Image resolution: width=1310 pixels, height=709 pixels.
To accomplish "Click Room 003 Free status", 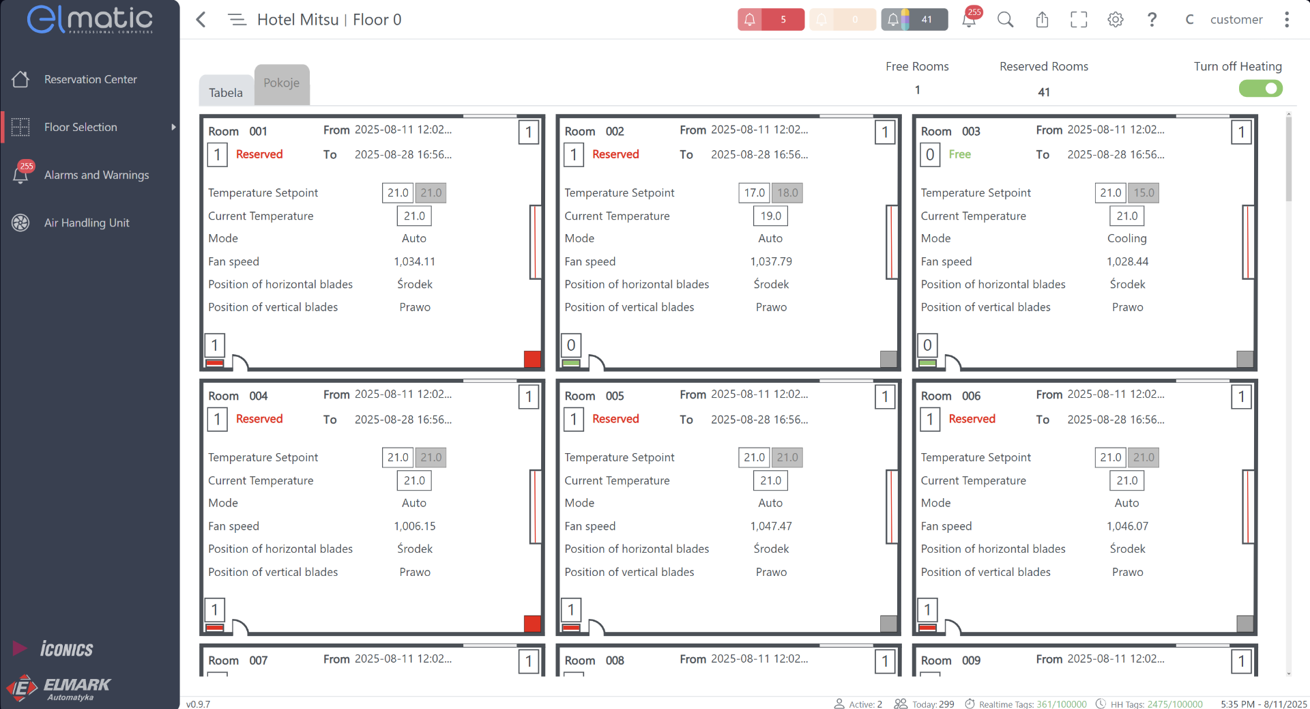I will (x=960, y=154).
